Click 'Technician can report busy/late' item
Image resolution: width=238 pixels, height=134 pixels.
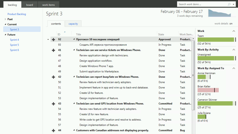[x=107, y=77]
